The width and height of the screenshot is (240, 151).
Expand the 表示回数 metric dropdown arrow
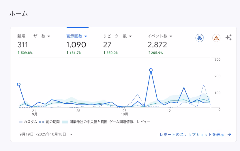(x=86, y=36)
